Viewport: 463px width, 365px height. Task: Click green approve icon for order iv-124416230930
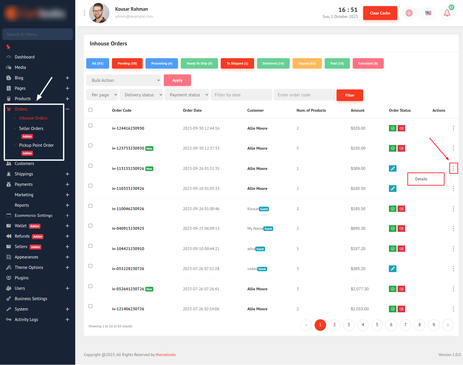(x=392, y=128)
